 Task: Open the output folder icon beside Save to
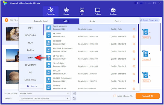tap(74, 98)
